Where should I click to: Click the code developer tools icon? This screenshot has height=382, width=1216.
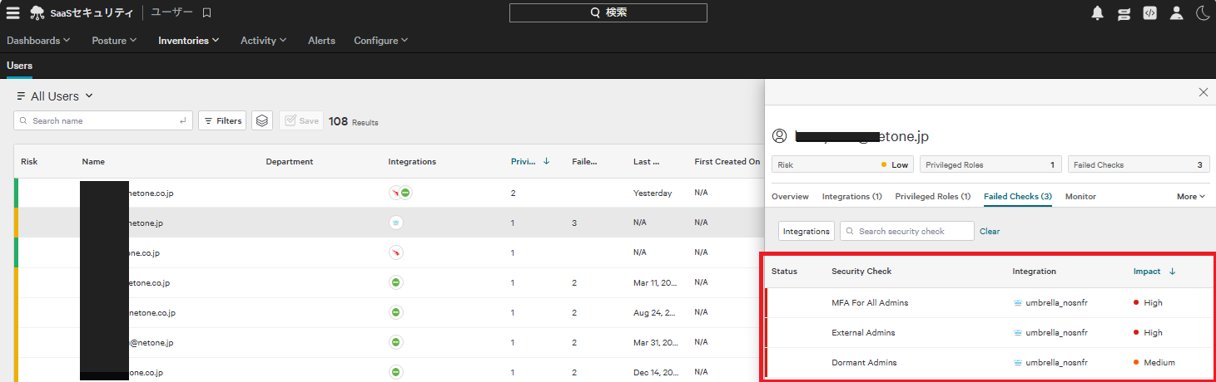pyautogui.click(x=1149, y=12)
